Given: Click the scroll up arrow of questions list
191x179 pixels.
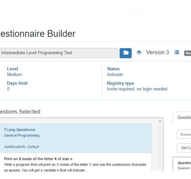Looking at the screenshot, I should pyautogui.click(x=160, y=121).
